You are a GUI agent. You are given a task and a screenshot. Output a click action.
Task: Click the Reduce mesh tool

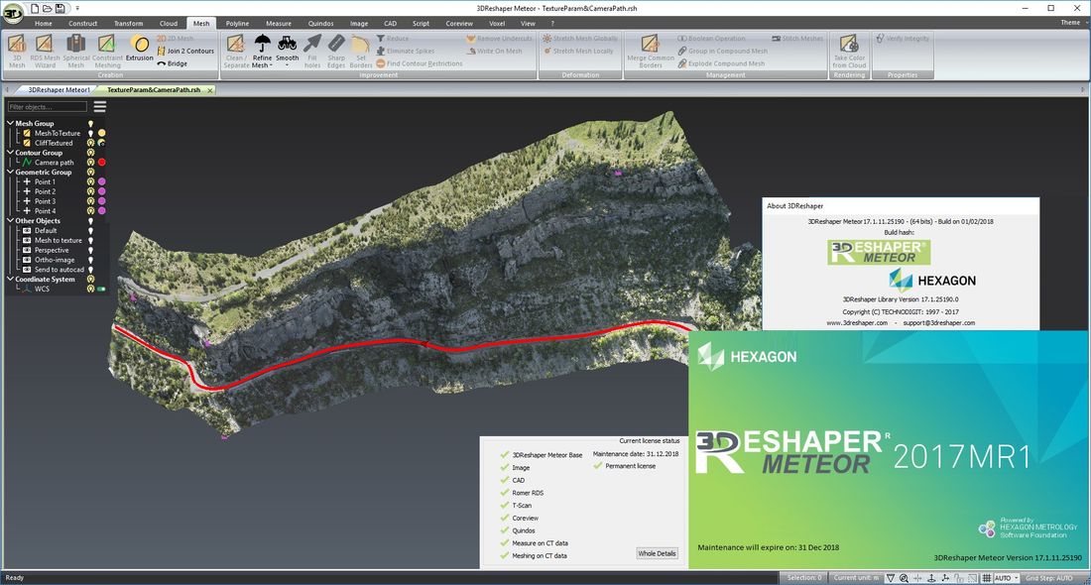[x=393, y=39]
